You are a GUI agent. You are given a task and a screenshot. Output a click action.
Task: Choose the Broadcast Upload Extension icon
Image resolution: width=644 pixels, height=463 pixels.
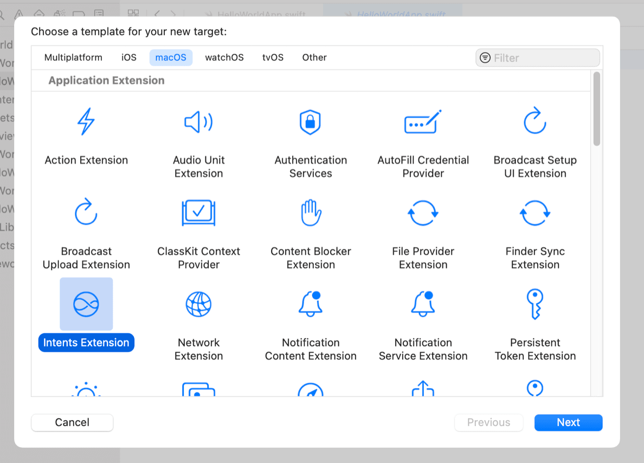click(x=86, y=213)
